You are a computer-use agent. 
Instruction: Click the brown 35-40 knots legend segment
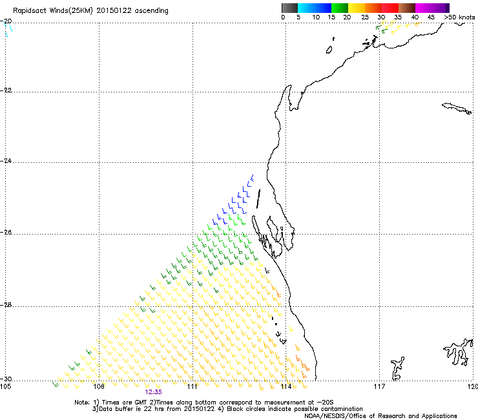coord(407,8)
